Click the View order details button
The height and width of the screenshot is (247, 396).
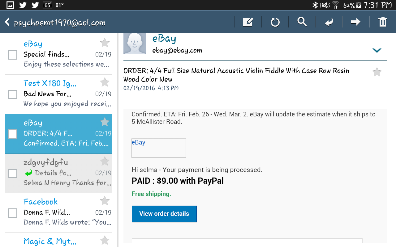pos(164,214)
